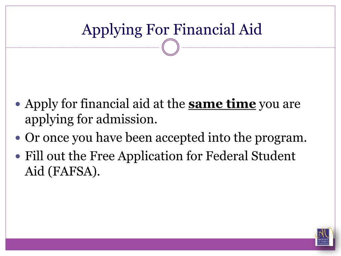Image resolution: width=341 pixels, height=256 pixels.
Task: Click the word "program" in second bullet
Action: tap(279, 138)
